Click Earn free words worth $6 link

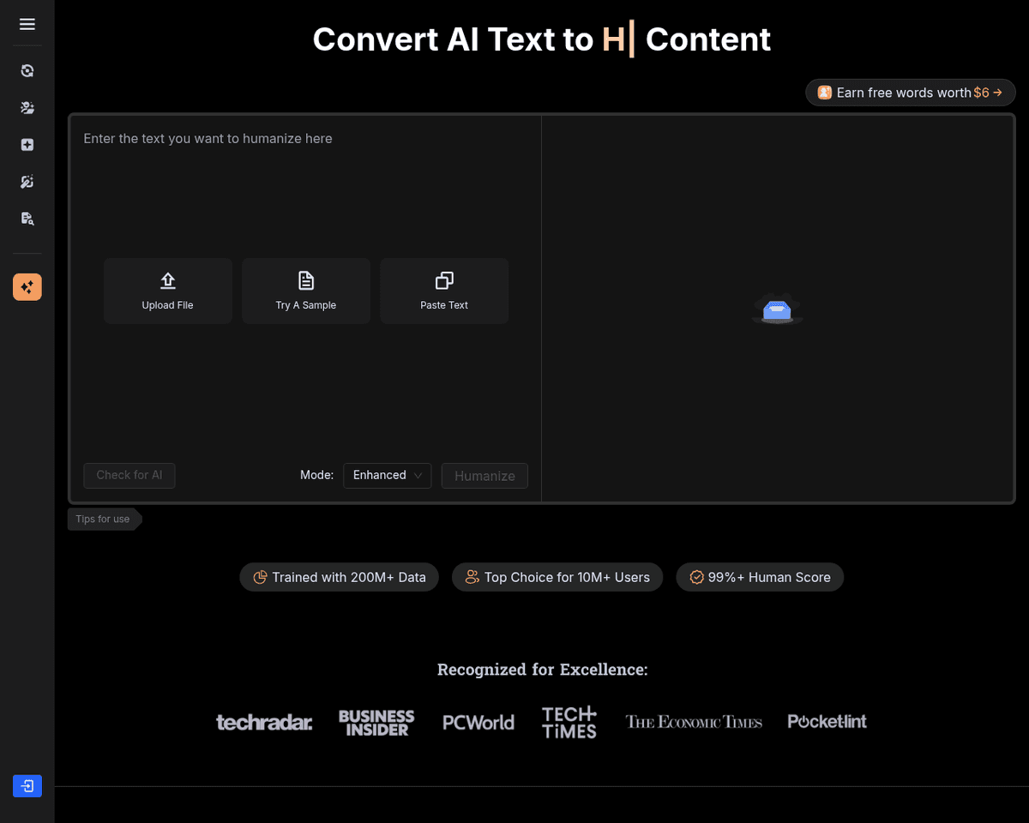tap(910, 93)
